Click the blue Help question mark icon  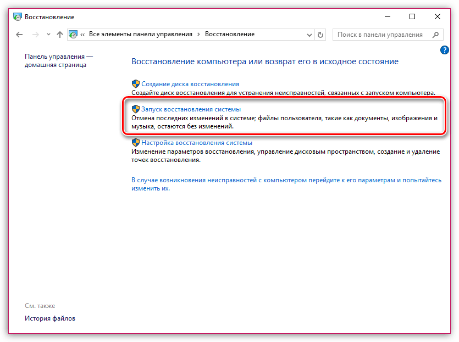pyautogui.click(x=445, y=50)
